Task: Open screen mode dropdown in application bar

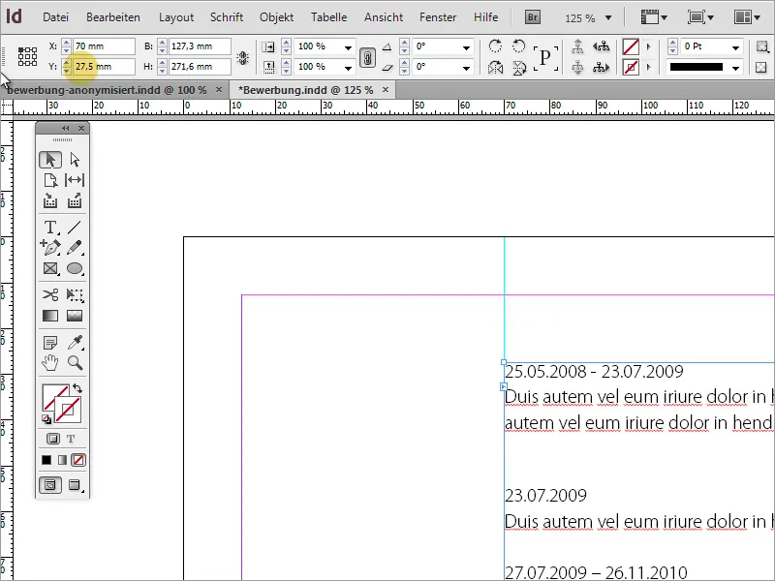Action: click(x=700, y=17)
